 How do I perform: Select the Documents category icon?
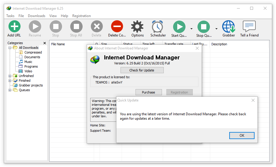pos(21,57)
